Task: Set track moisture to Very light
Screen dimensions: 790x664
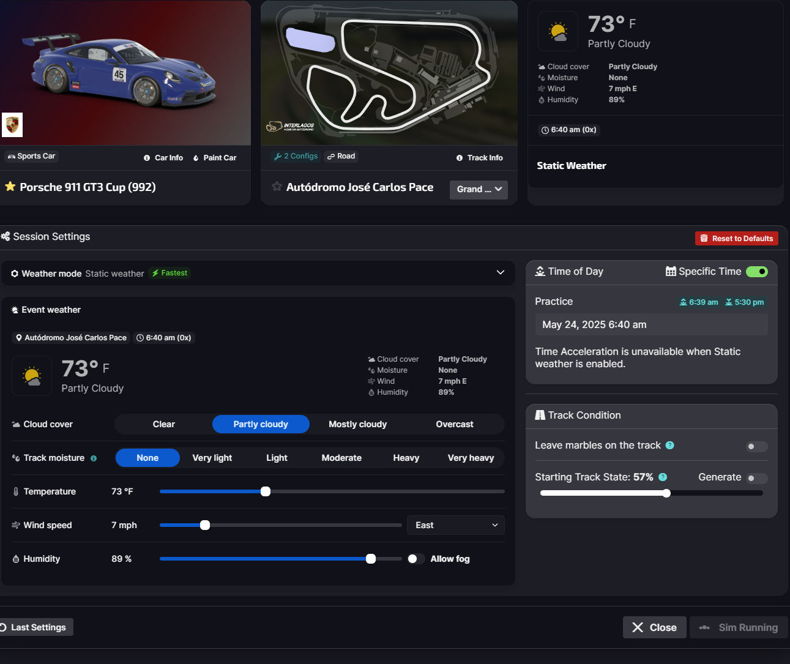Action: pyautogui.click(x=212, y=458)
